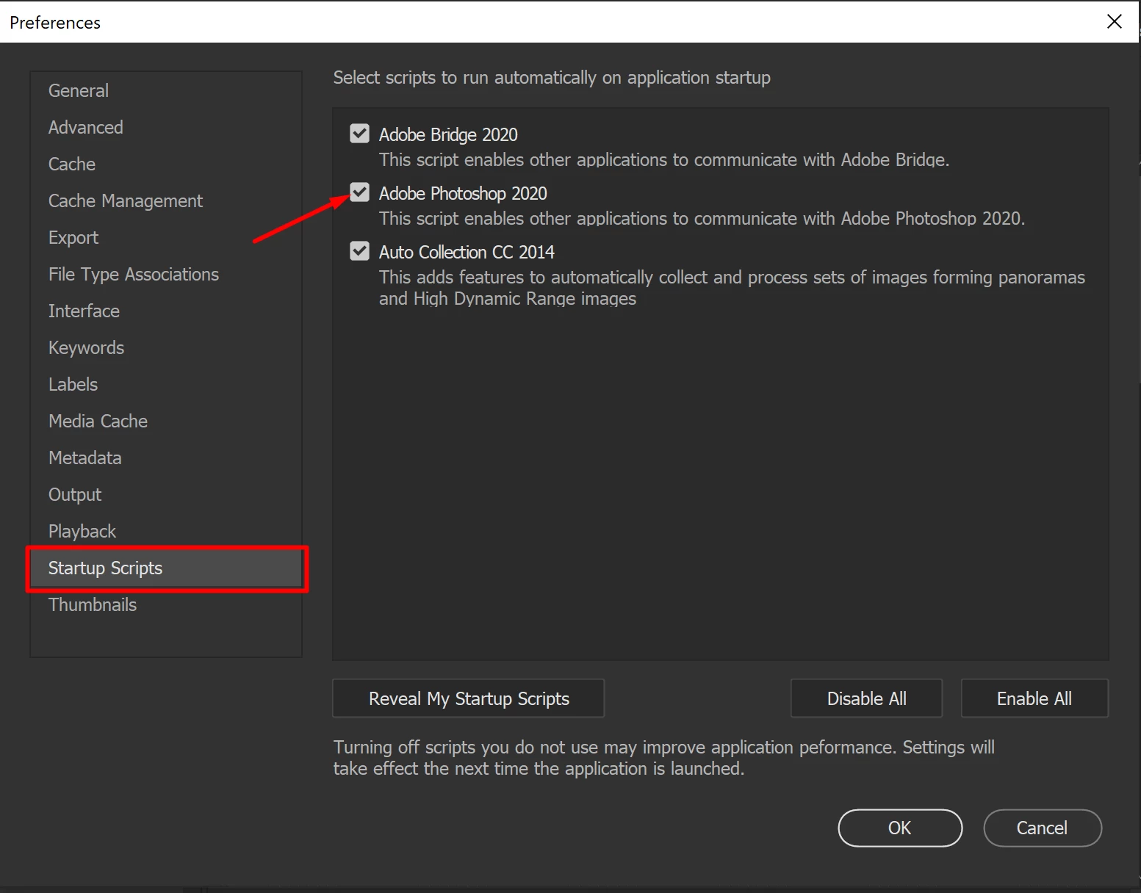Click the Adobe Bridge 2020 script name
The height and width of the screenshot is (893, 1141).
tap(448, 134)
